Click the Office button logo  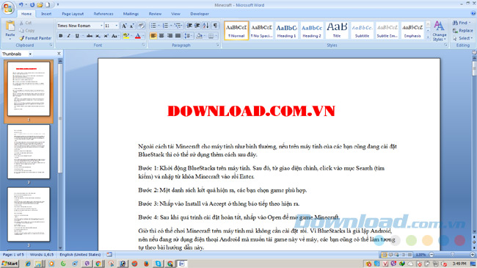(8, 7)
